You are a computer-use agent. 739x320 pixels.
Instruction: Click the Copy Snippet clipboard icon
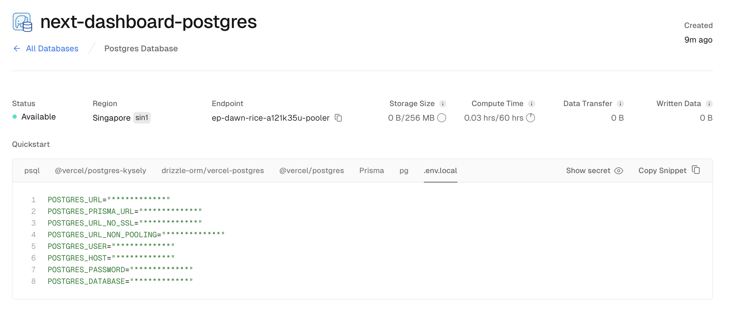click(696, 170)
